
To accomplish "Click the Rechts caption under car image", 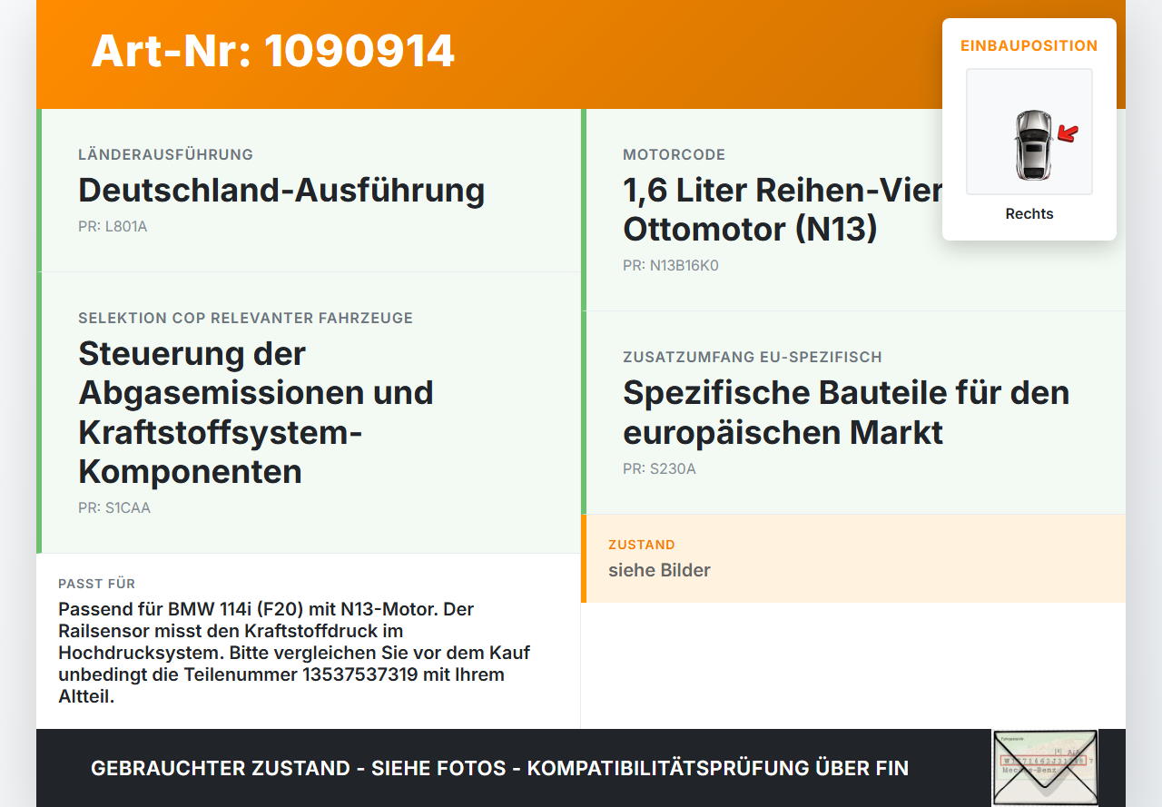I will click(1029, 214).
